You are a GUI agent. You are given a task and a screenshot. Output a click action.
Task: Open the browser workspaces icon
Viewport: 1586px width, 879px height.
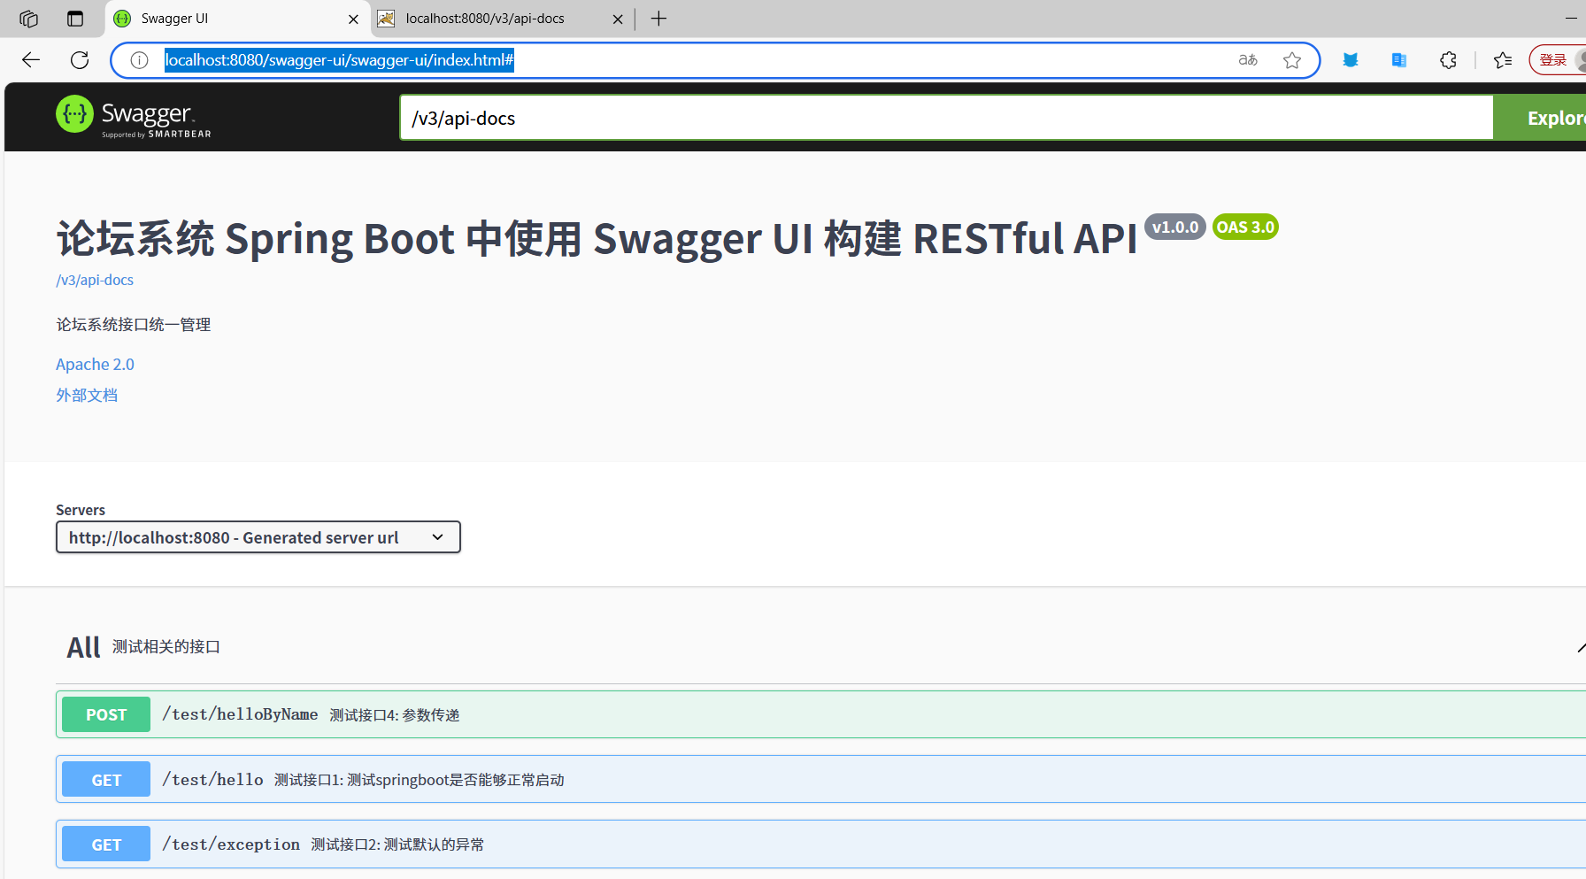(28, 19)
